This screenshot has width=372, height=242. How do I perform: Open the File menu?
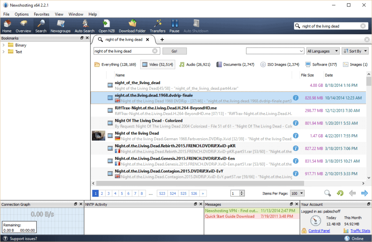point(7,14)
